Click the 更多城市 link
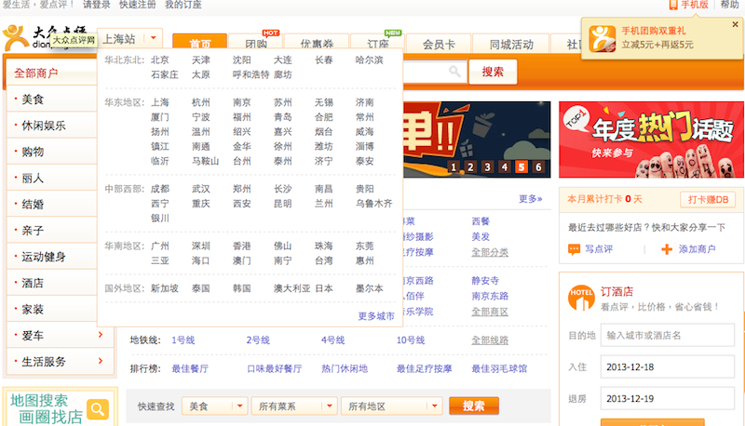The width and height of the screenshot is (745, 426). (376, 316)
